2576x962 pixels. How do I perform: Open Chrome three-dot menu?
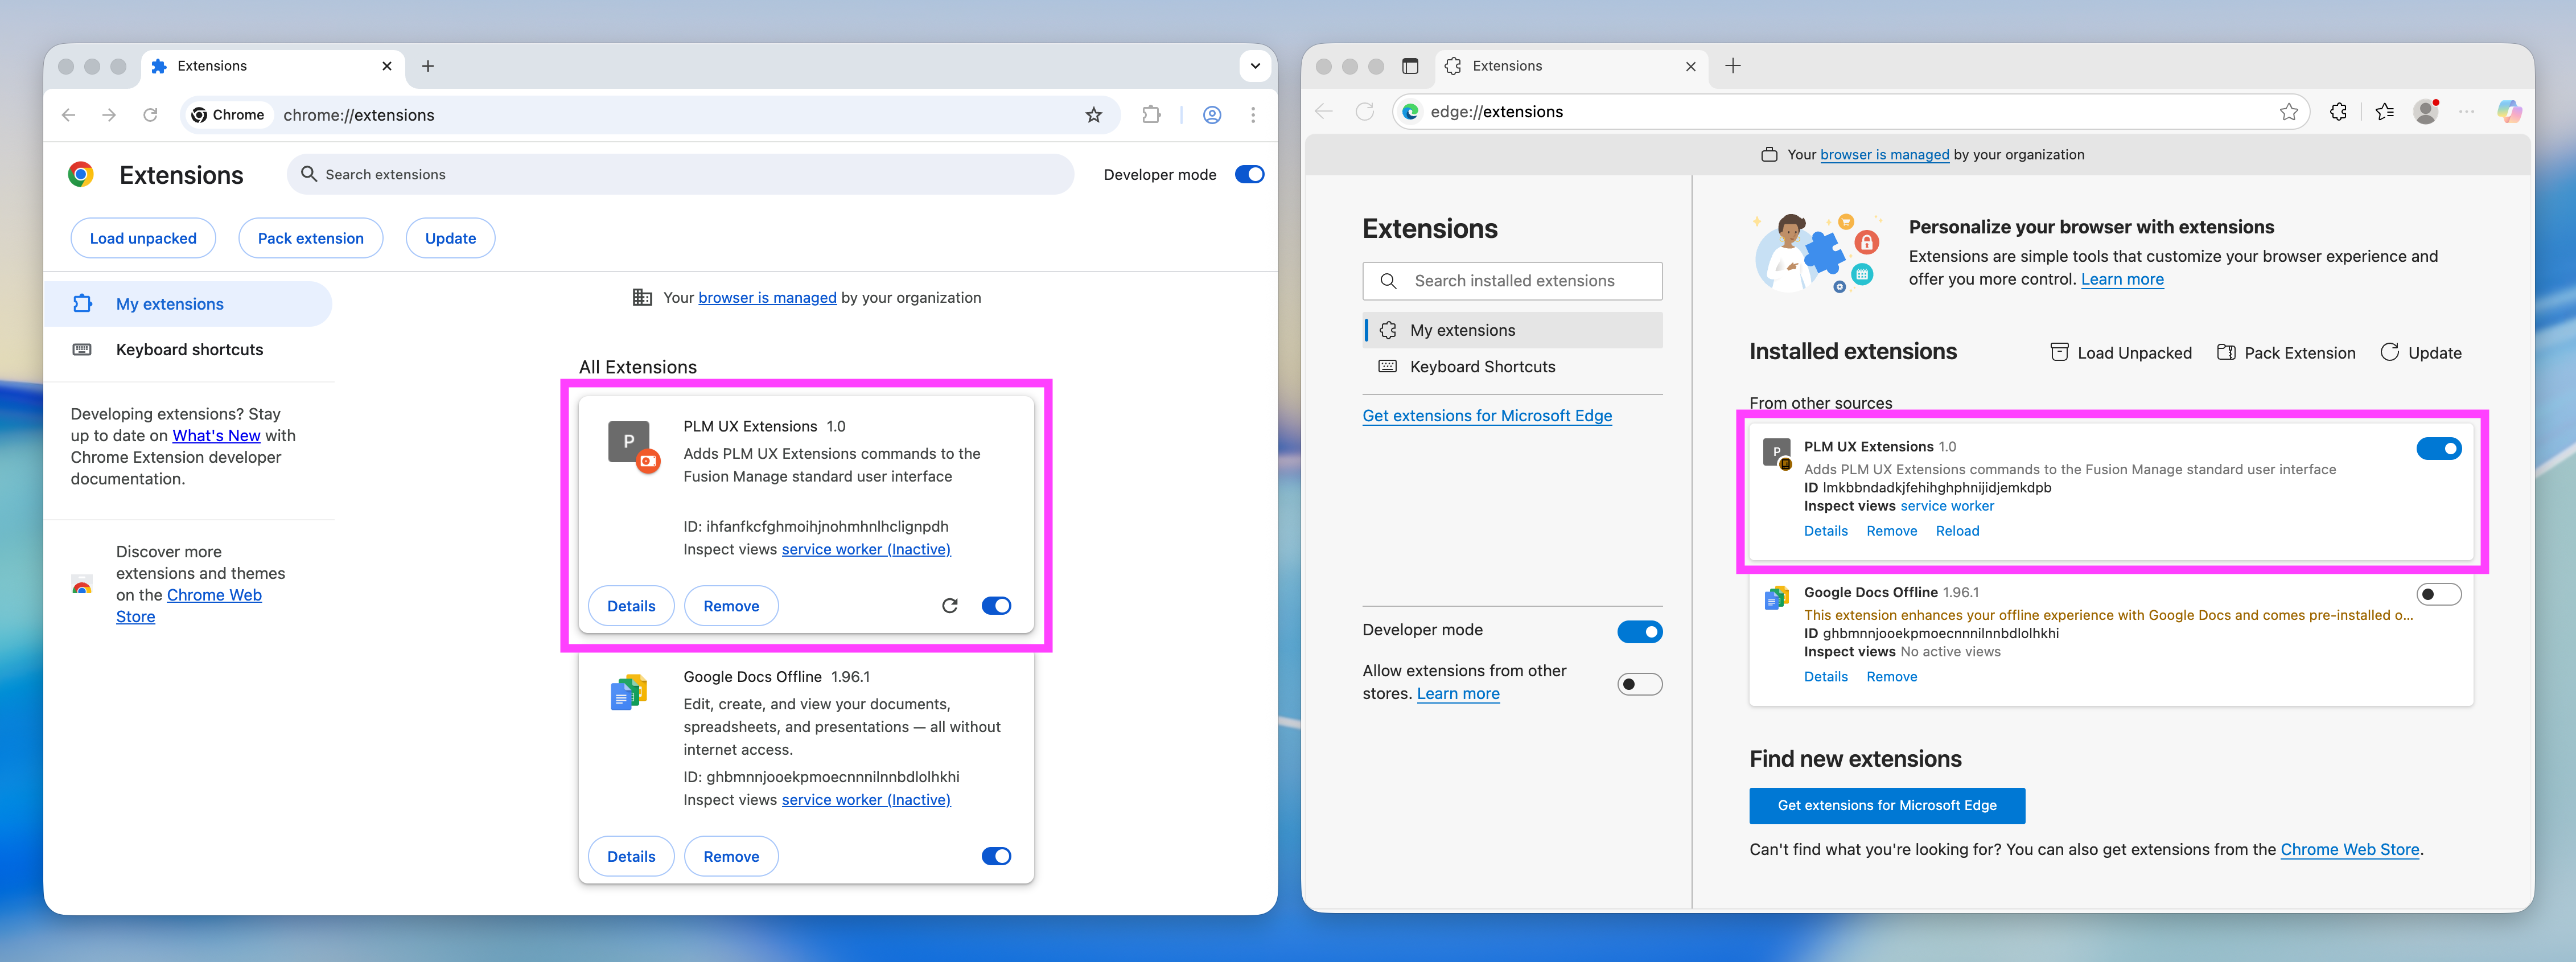click(x=1252, y=115)
